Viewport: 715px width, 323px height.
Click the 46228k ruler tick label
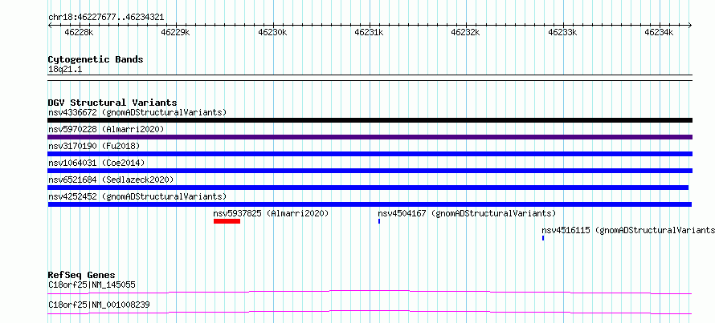[80, 32]
